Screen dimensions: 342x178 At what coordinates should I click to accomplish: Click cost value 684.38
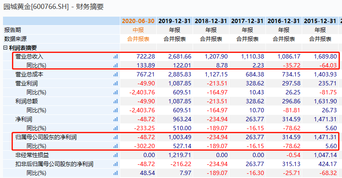pos(255,74)
